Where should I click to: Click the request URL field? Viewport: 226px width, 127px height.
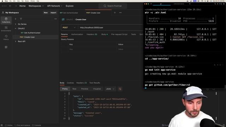click(x=111, y=28)
